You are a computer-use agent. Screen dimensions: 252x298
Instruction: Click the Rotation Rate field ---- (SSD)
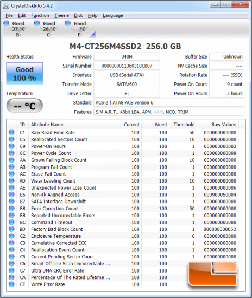(x=226, y=75)
